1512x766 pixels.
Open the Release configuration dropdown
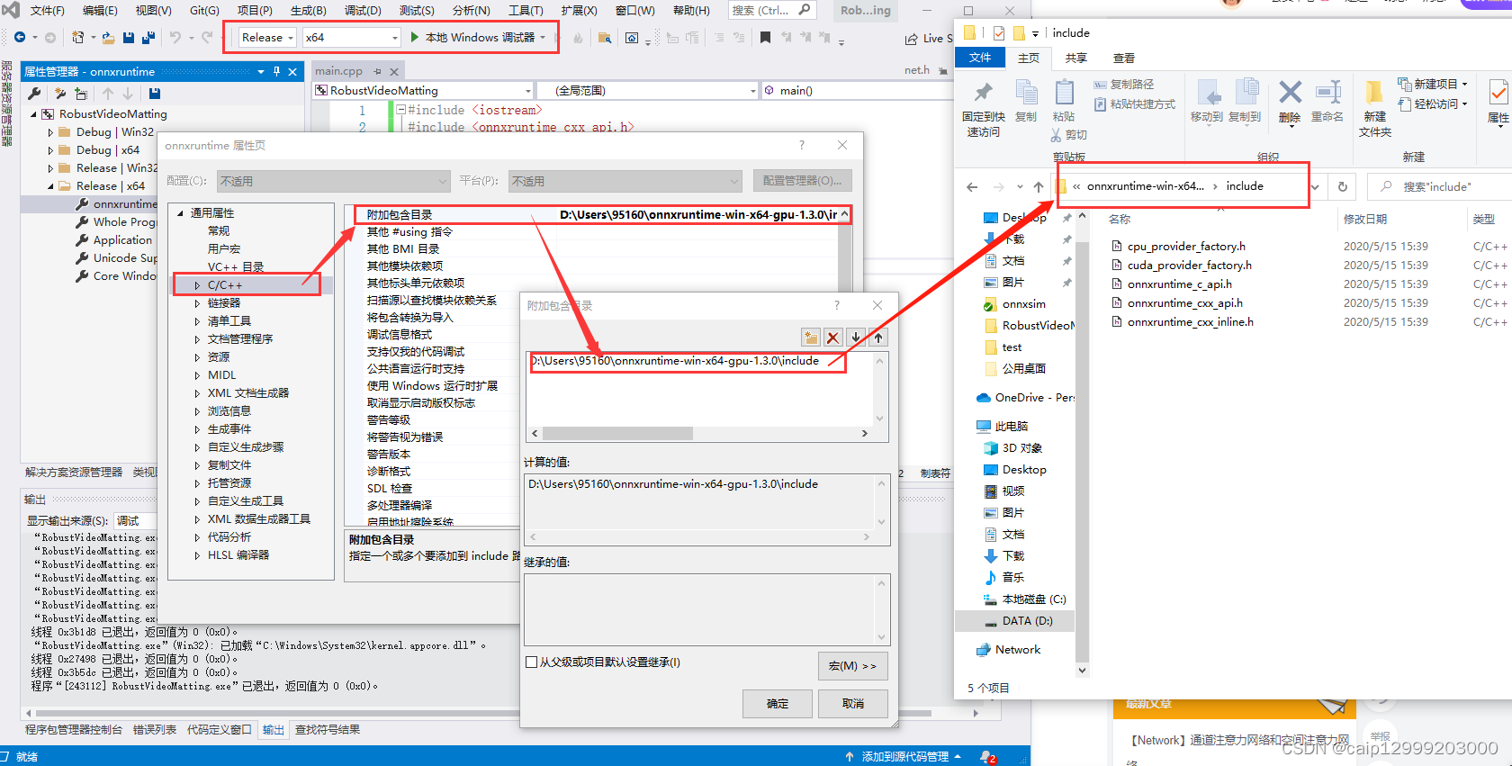267,38
